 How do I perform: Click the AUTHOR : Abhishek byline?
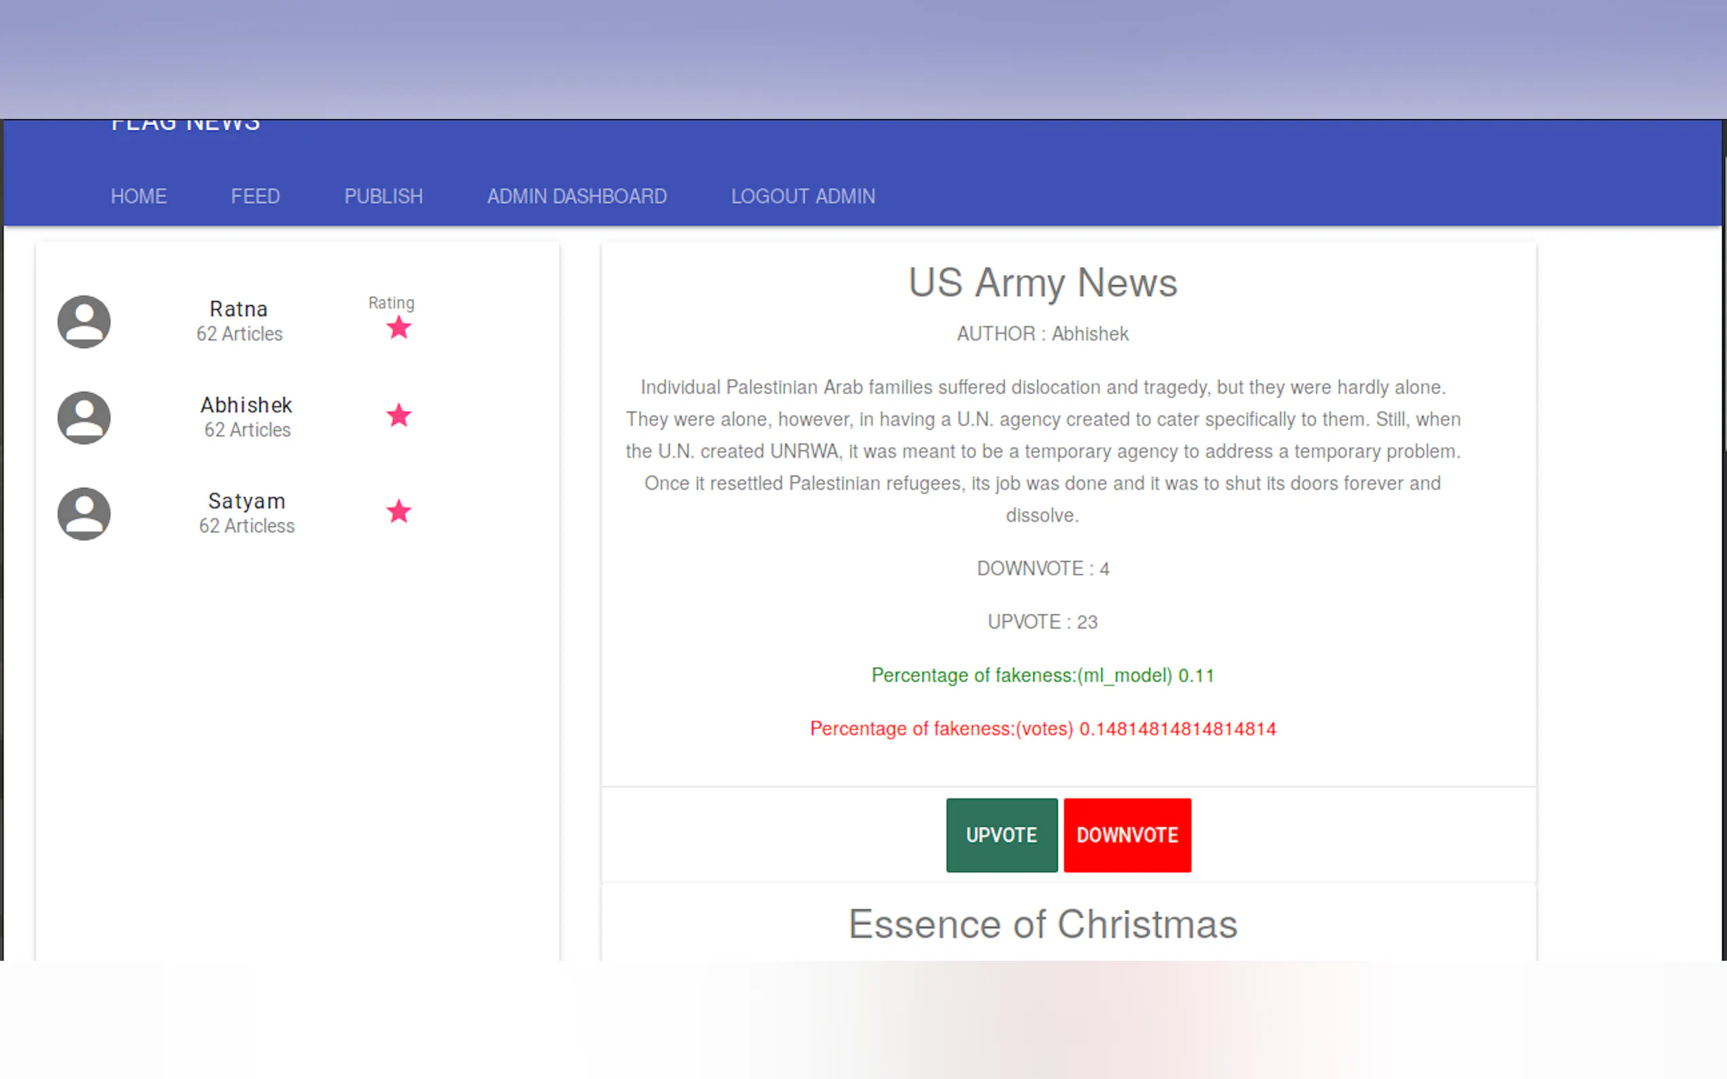tap(1042, 334)
